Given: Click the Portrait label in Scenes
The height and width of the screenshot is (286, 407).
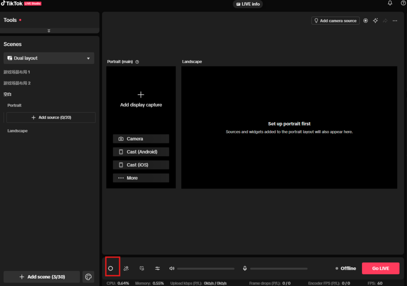Looking at the screenshot, I should [x=14, y=105].
